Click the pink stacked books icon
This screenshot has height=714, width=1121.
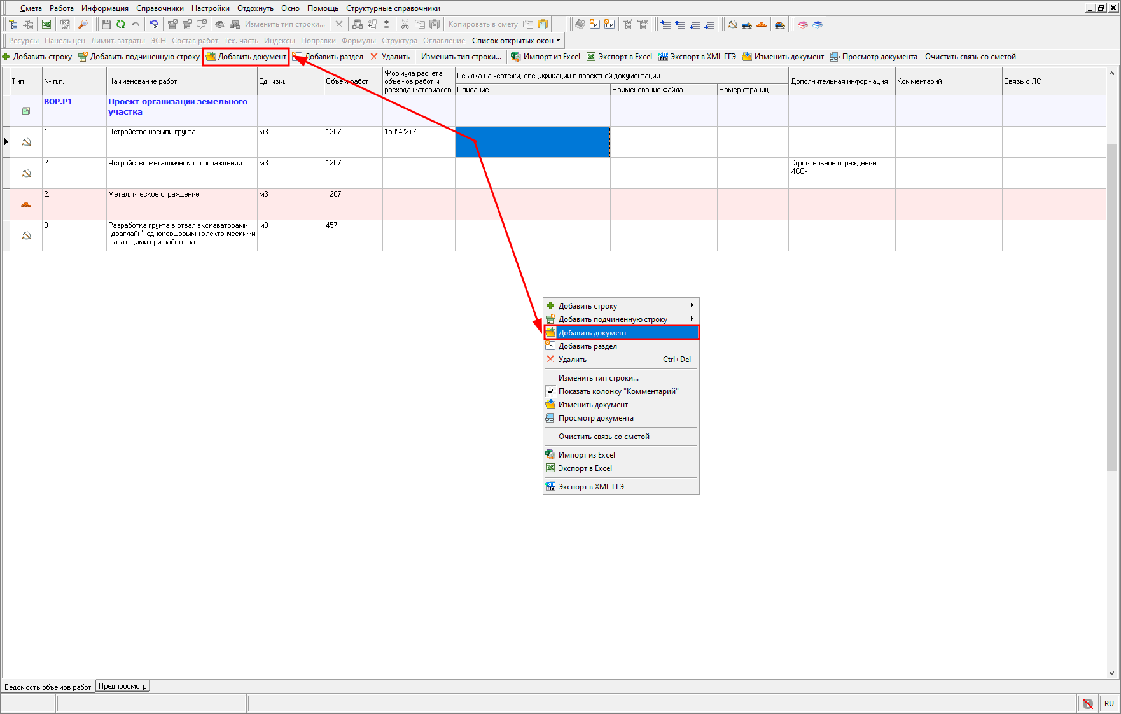(x=803, y=24)
